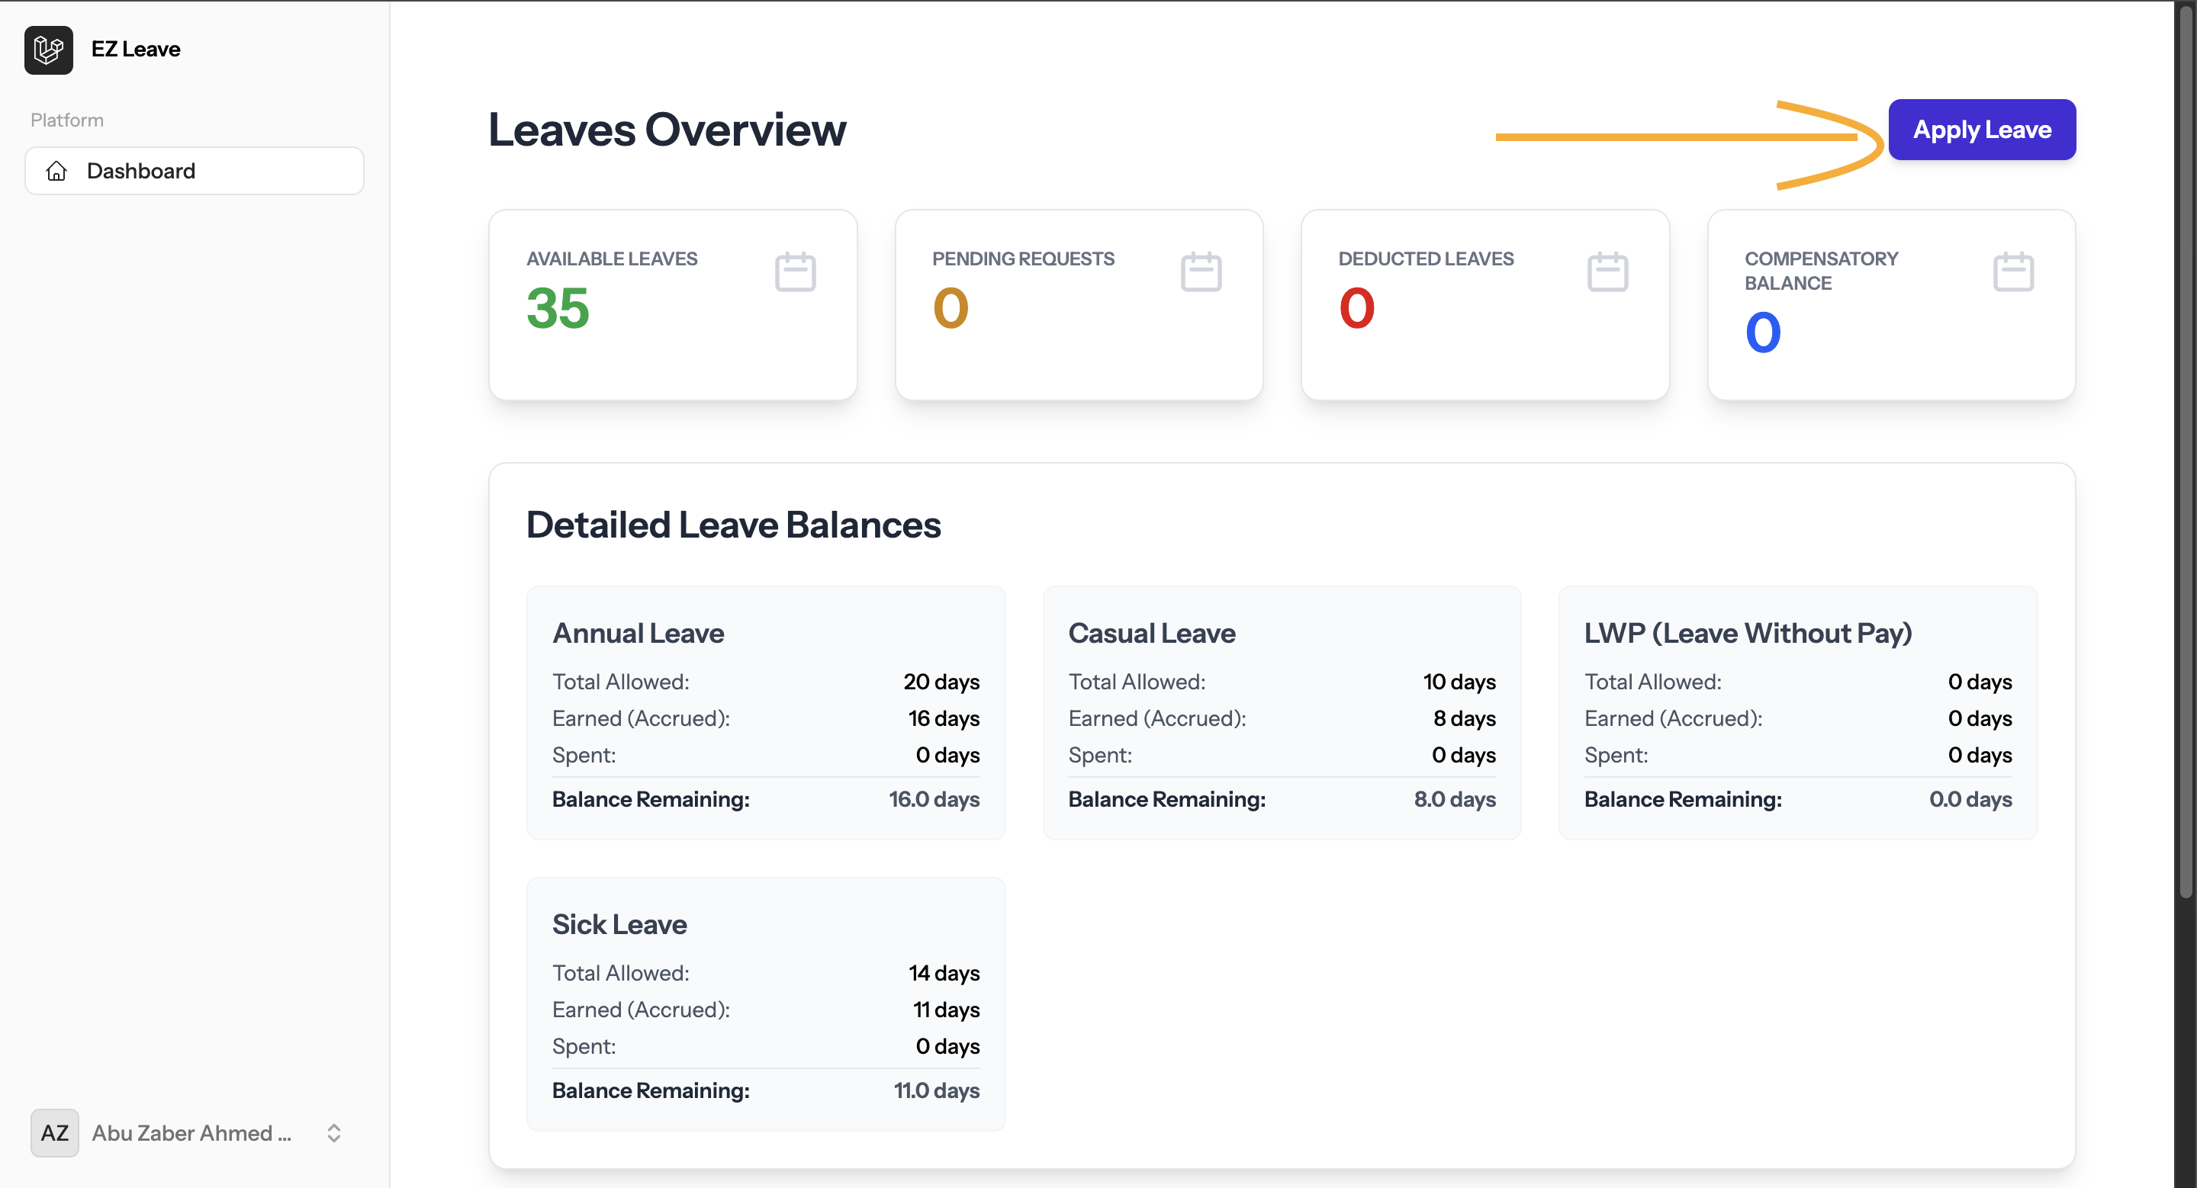Click the Available Leaves count of 35
2197x1188 pixels.
pyautogui.click(x=558, y=309)
